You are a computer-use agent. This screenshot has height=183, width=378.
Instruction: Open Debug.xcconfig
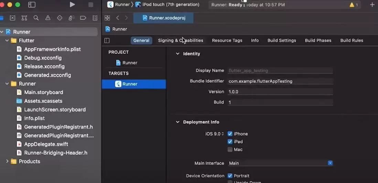(x=43, y=58)
